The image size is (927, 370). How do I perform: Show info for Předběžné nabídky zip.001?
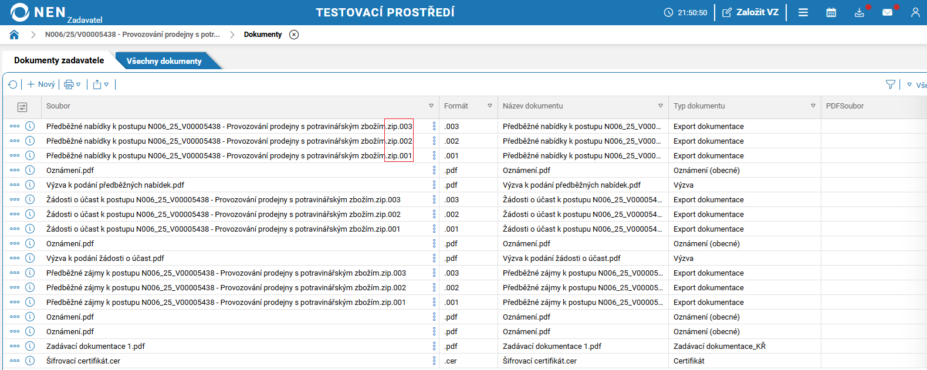pos(30,155)
